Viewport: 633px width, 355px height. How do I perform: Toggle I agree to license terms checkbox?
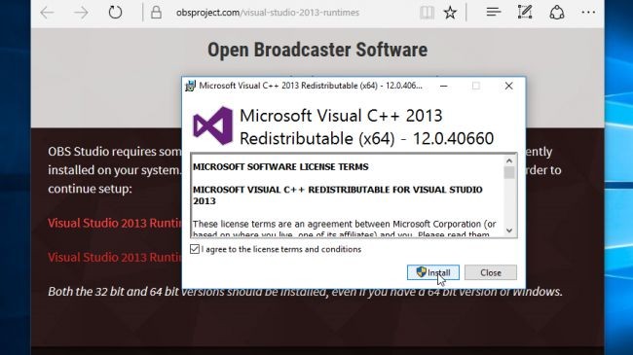coord(195,249)
